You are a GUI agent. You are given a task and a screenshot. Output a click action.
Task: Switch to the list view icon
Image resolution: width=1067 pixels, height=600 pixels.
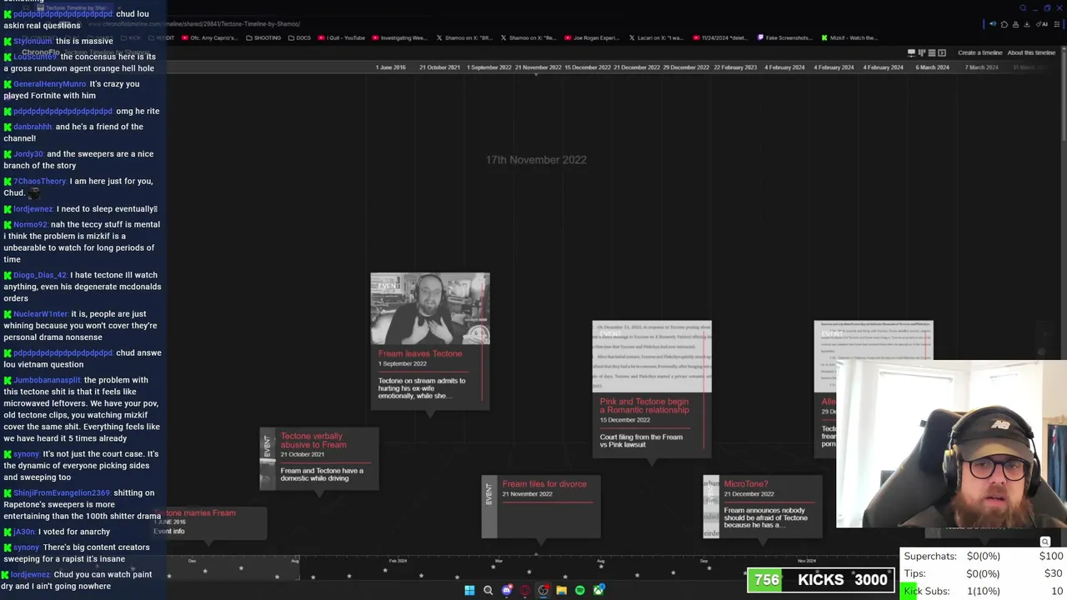coord(932,52)
